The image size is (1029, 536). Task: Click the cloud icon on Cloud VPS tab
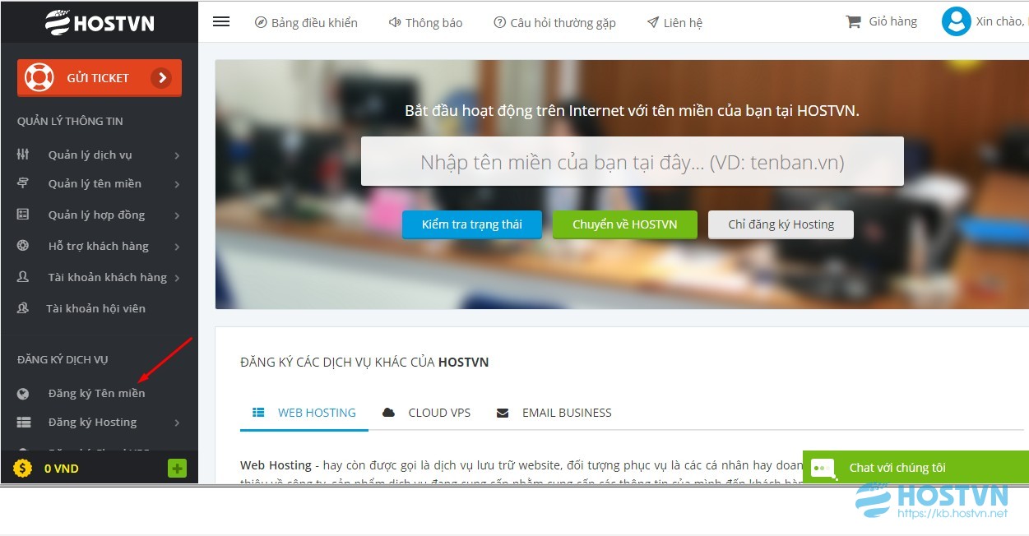389,413
